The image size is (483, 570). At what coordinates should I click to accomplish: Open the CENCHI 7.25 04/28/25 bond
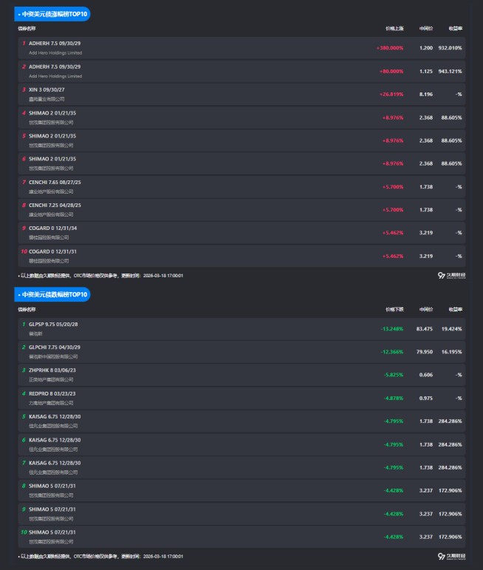(55, 205)
